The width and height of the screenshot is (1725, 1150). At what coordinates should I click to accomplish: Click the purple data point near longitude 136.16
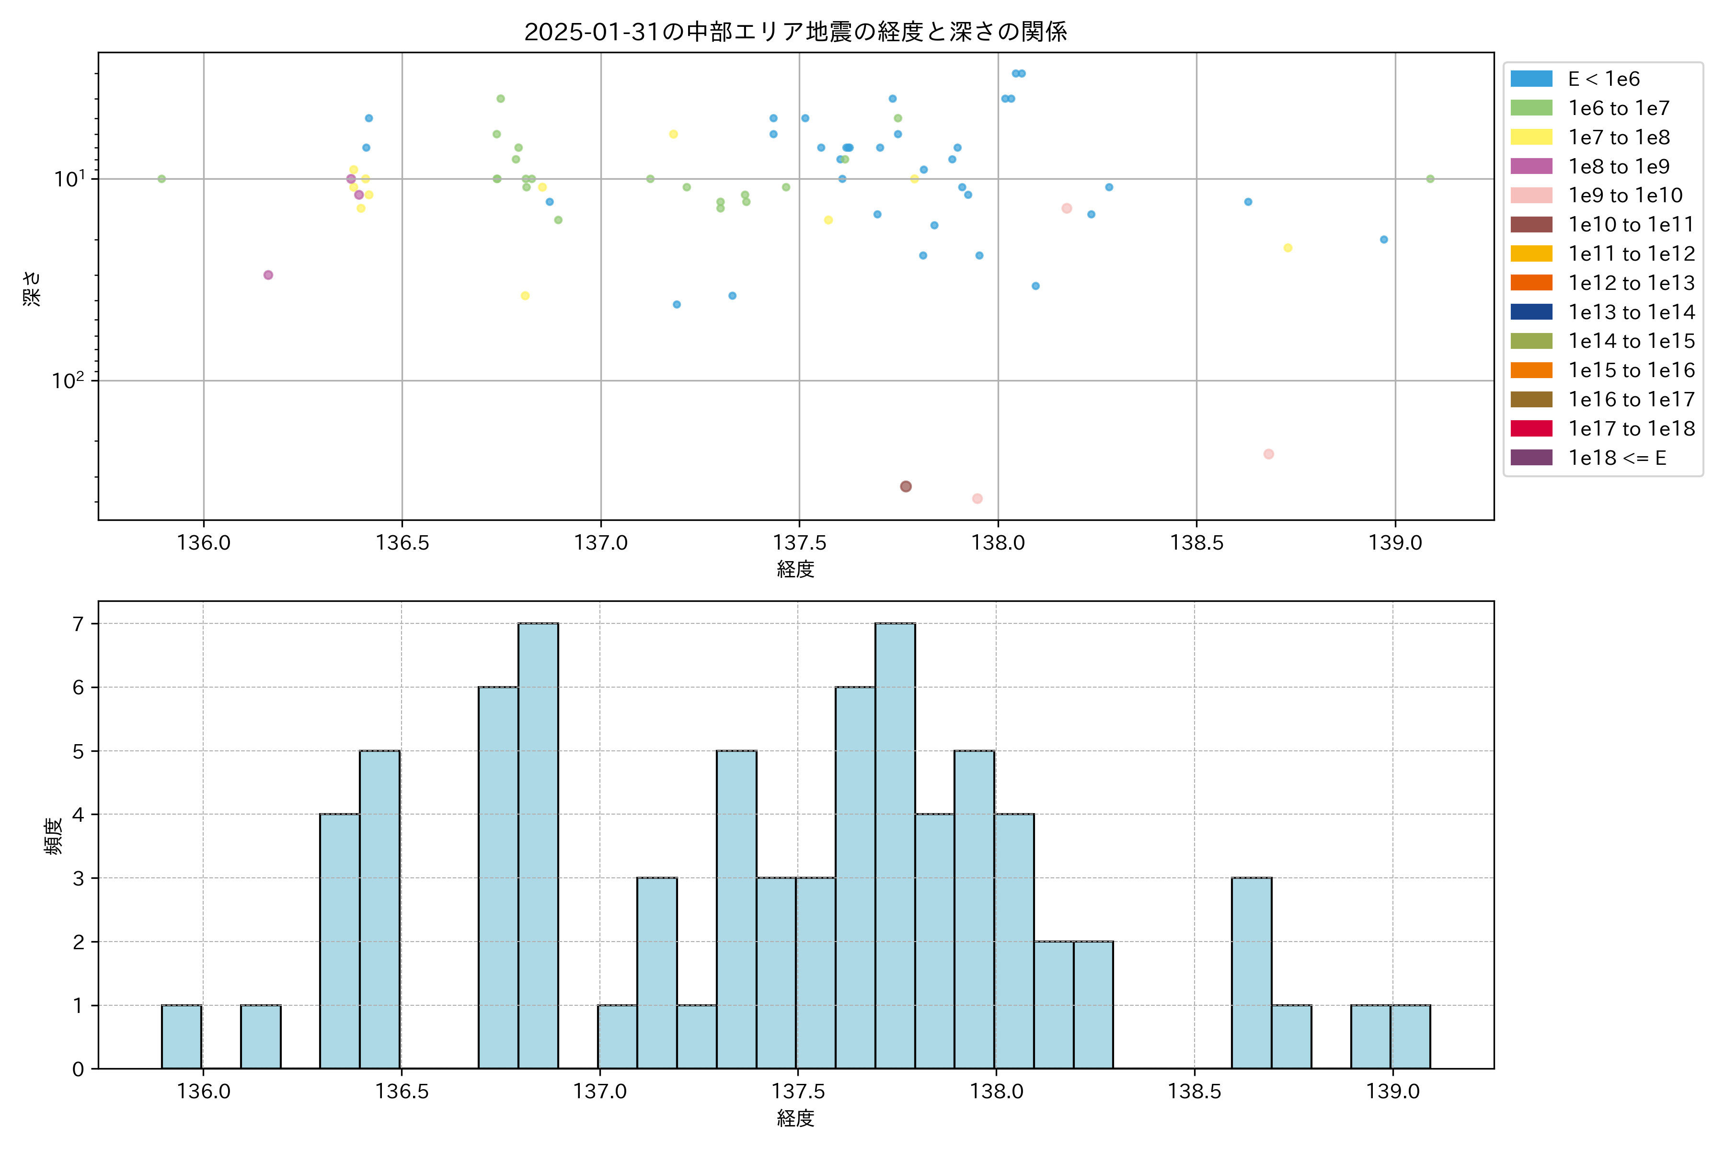coord(268,275)
